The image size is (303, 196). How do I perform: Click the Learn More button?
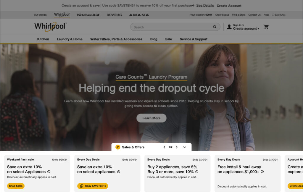[151, 118]
